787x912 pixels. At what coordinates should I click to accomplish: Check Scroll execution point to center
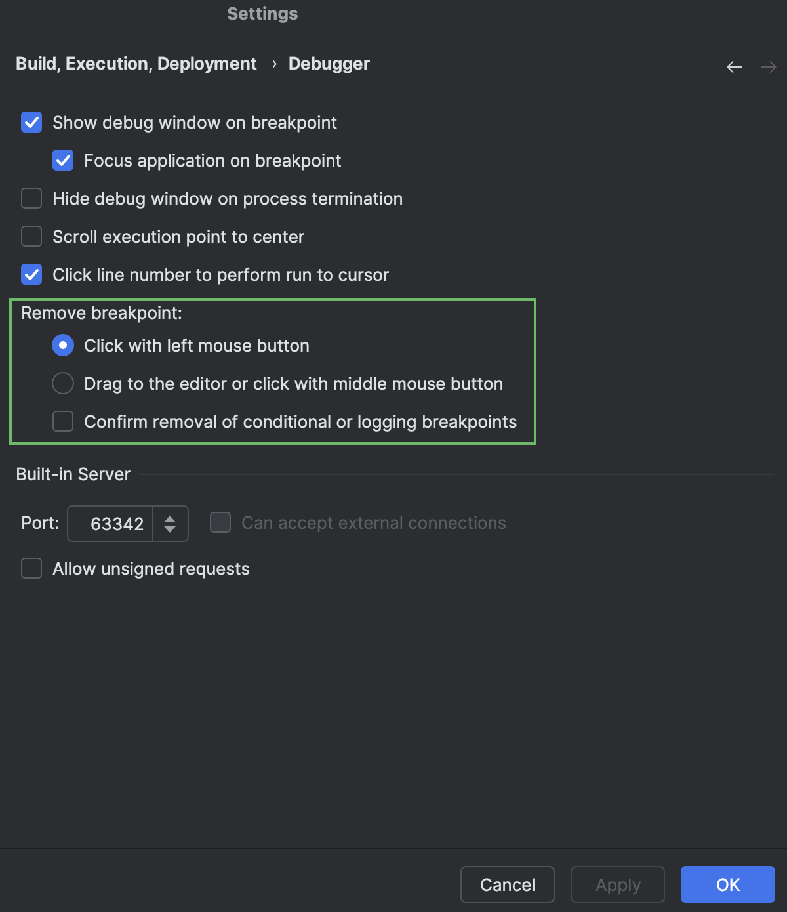pos(31,236)
